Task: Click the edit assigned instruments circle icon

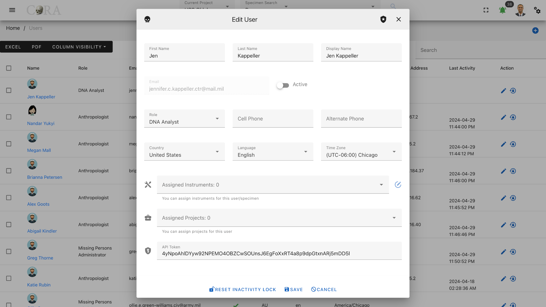Action: [x=398, y=185]
